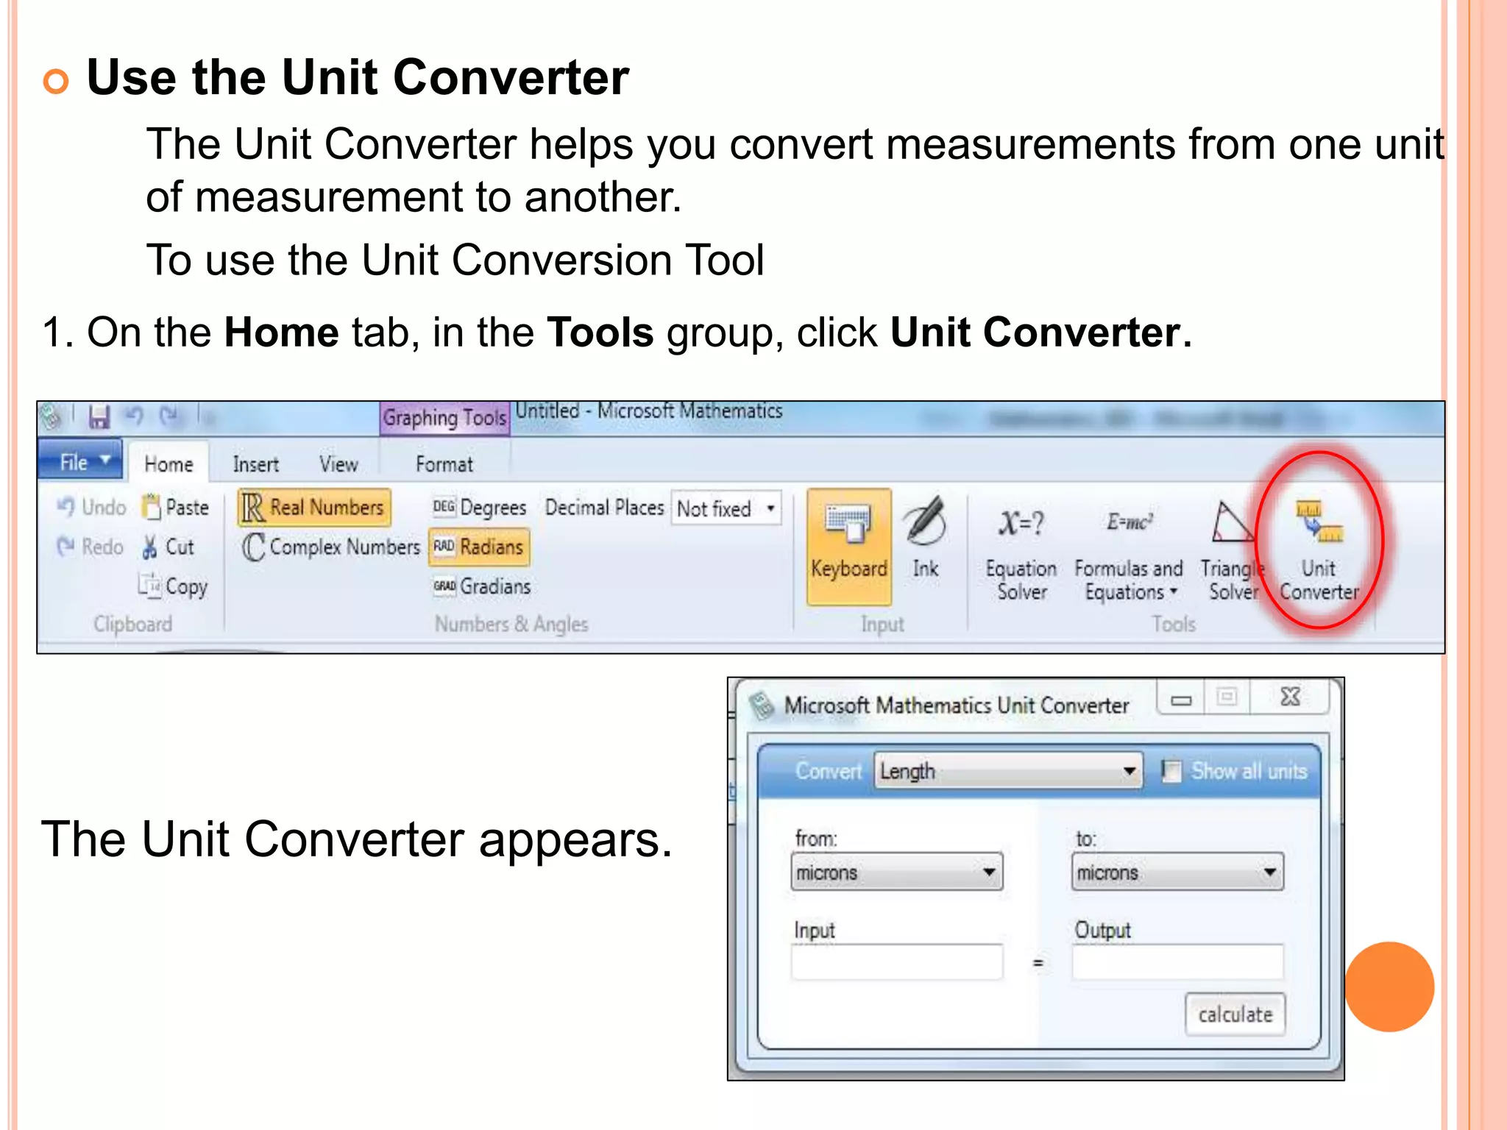Open the Decimal Places Not fixed dropdown
This screenshot has width=1507, height=1130.
click(726, 508)
